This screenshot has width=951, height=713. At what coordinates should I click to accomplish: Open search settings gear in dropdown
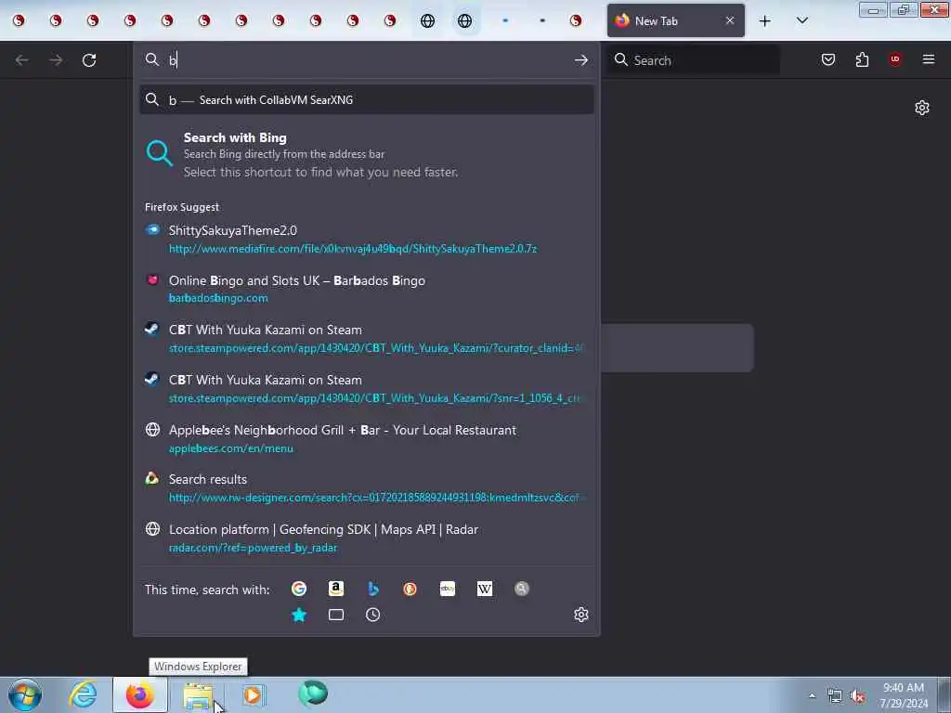click(x=581, y=615)
